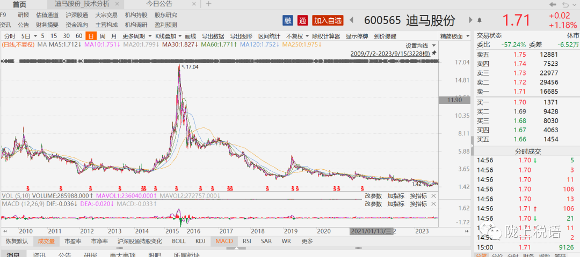The height and width of the screenshot is (257, 580).
Task: Click 换指标 in the MACD panel
Action: pyautogui.click(x=418, y=204)
